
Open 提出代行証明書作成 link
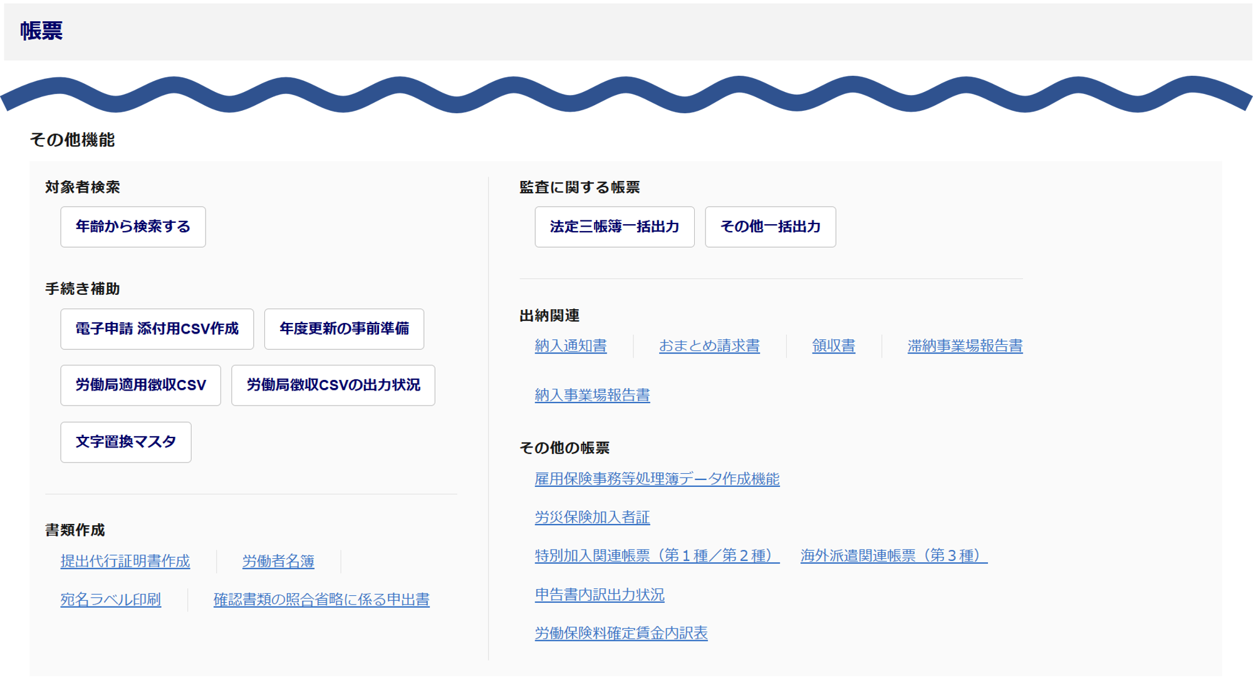125,561
